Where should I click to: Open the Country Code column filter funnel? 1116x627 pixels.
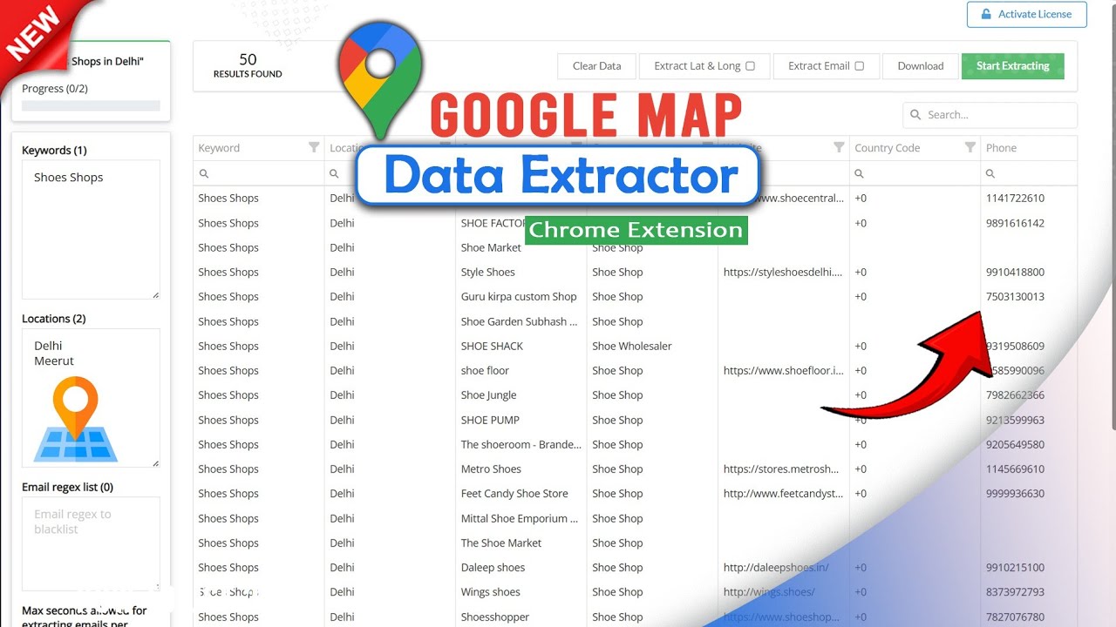[970, 148]
